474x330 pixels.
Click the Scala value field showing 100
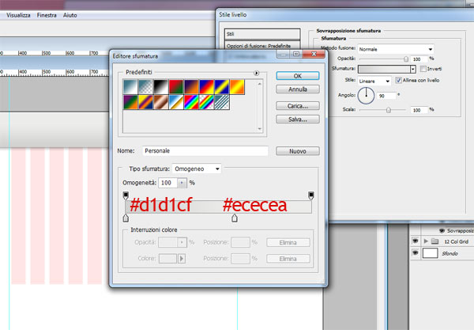coord(419,110)
